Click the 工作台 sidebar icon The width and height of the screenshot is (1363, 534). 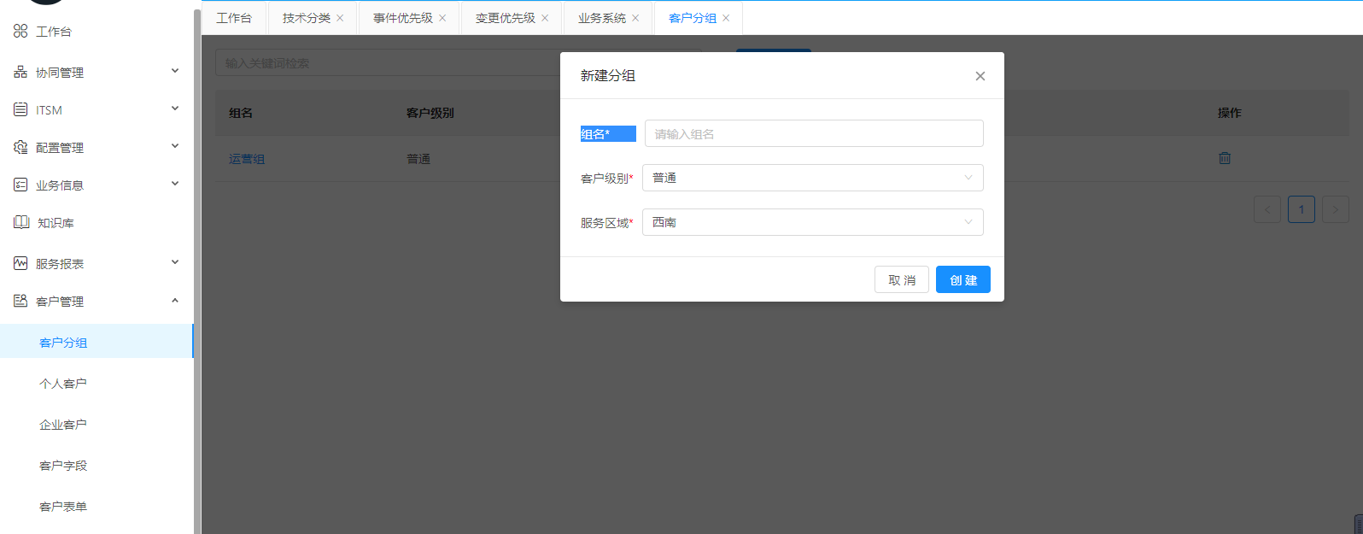point(20,31)
